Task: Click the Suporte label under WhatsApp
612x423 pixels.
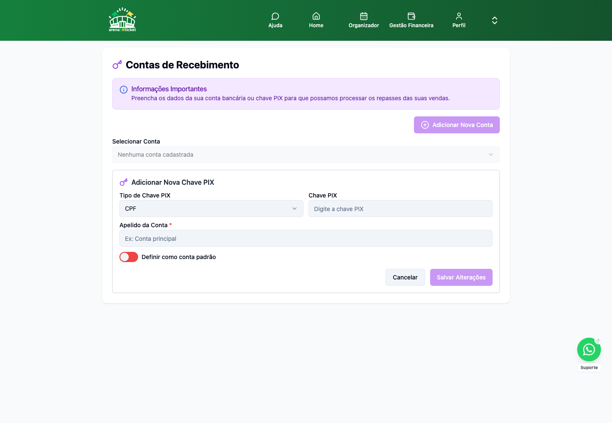Action: (589, 368)
